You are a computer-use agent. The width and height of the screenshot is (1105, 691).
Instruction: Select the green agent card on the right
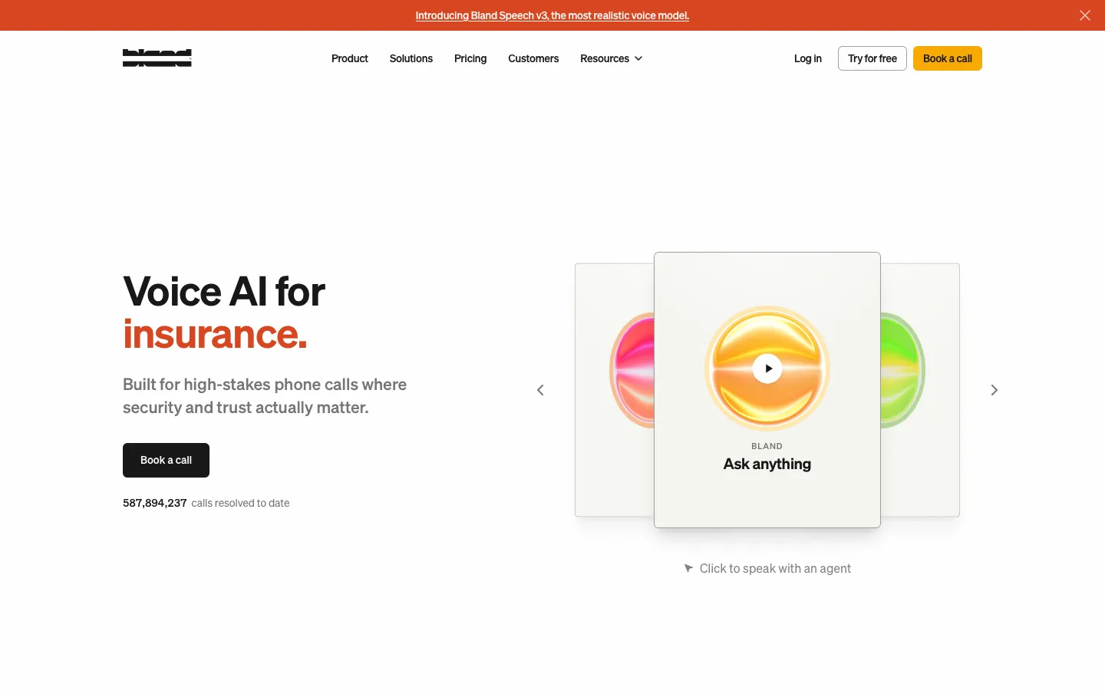click(920, 390)
